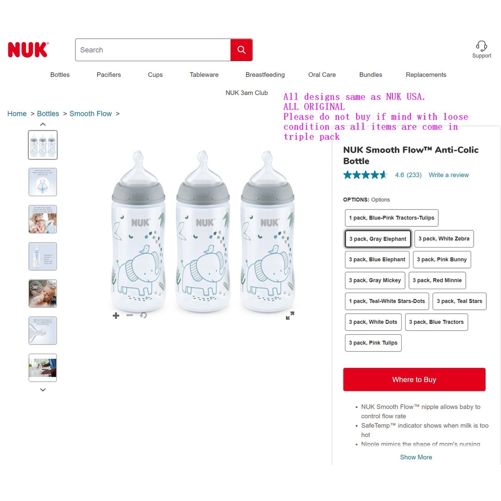
Task: Show previous thumbnails with up chevron
Action: [x=43, y=124]
